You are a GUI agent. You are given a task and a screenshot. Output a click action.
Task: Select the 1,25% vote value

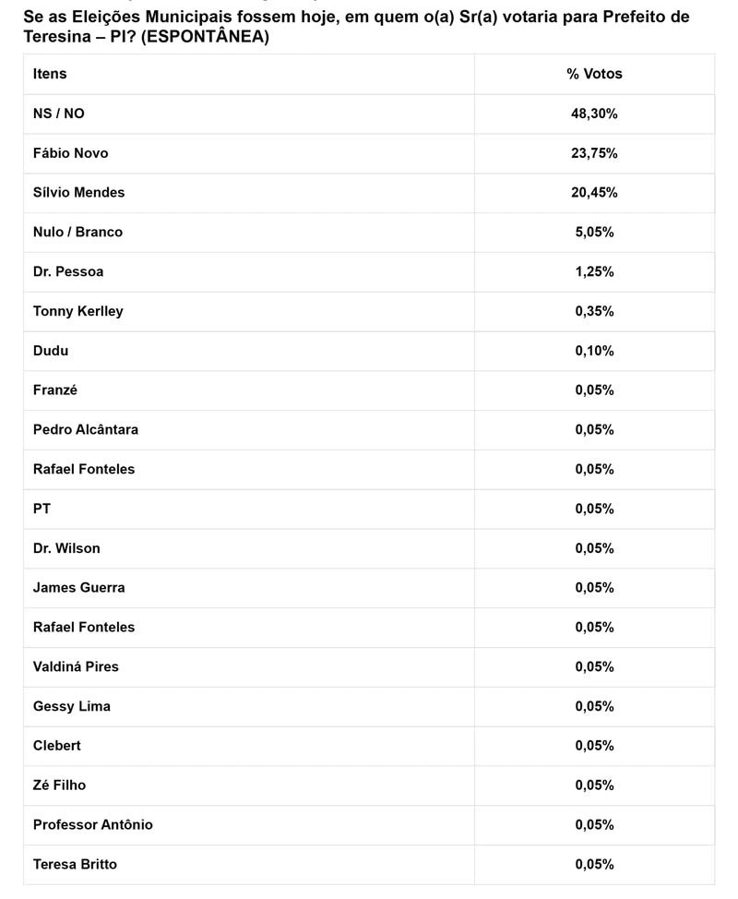594,272
